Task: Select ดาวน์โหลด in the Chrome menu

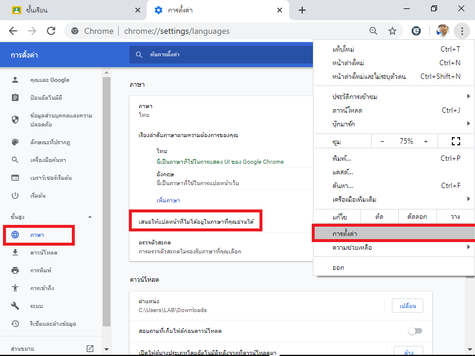Action: [347, 110]
